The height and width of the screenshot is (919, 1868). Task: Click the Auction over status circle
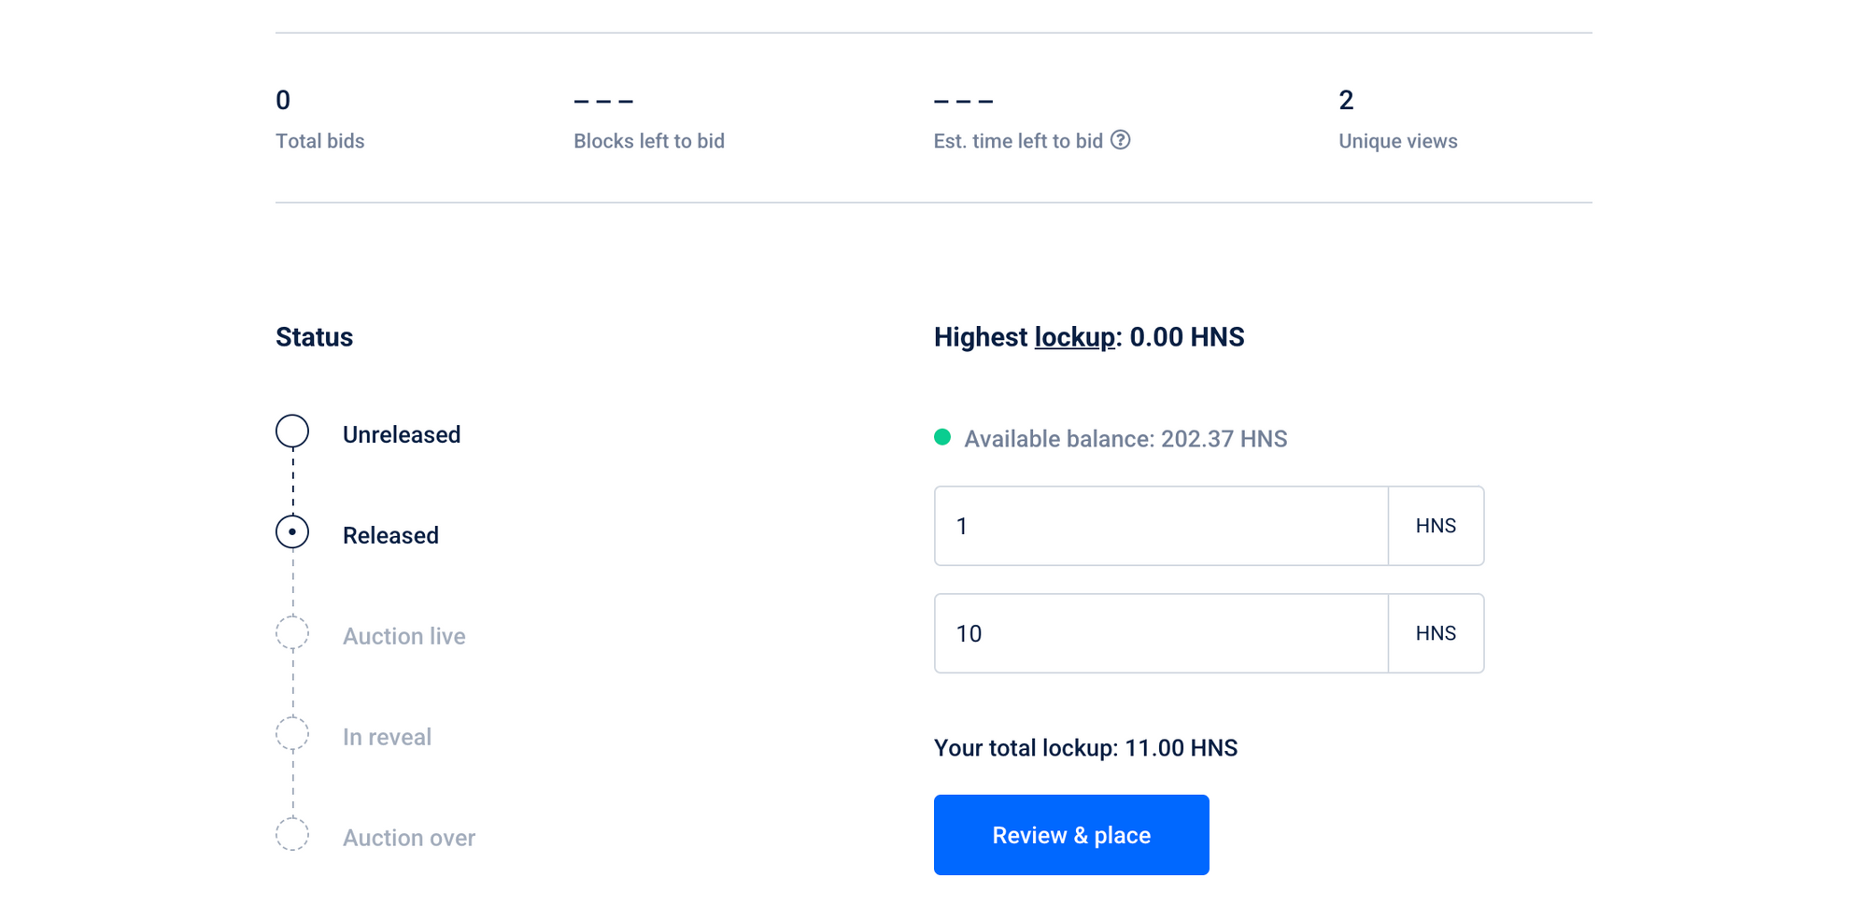pyautogui.click(x=294, y=835)
